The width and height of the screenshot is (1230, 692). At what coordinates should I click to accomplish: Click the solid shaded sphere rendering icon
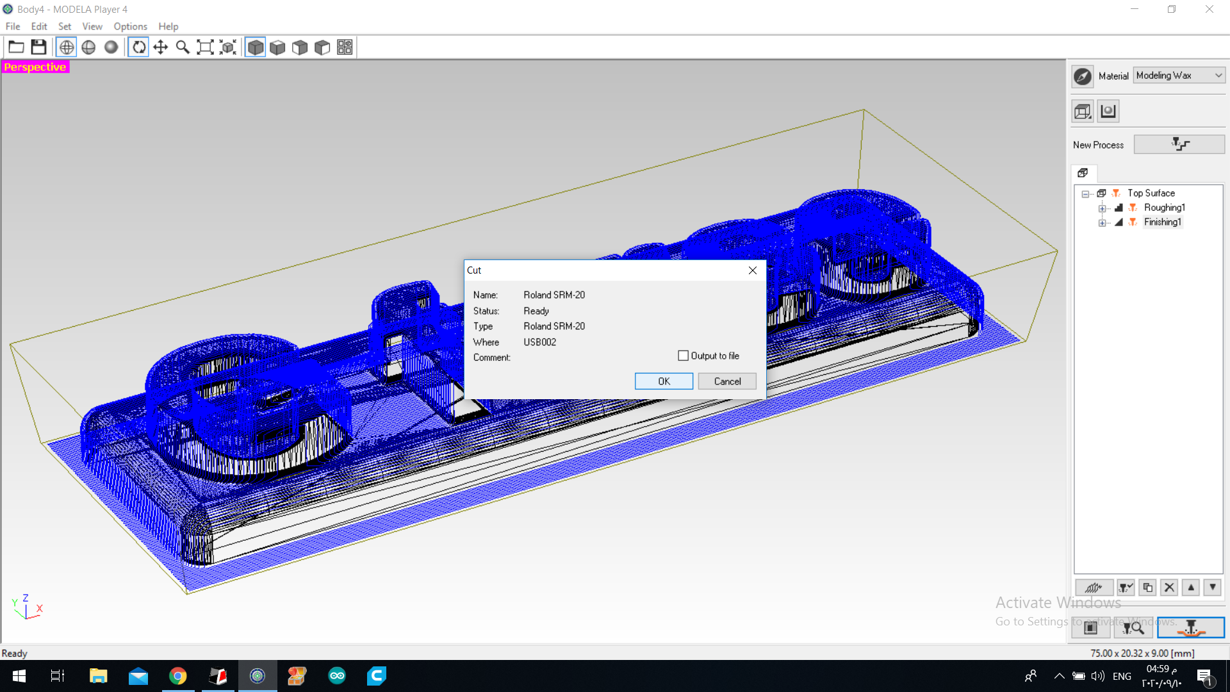point(111,47)
